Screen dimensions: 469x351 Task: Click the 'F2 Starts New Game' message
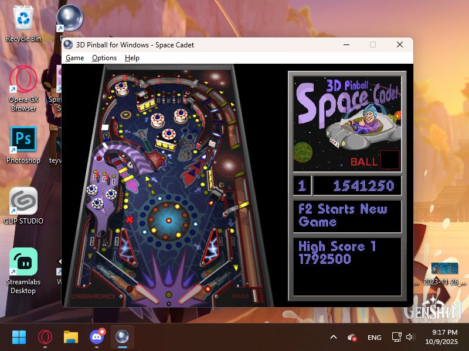click(343, 215)
